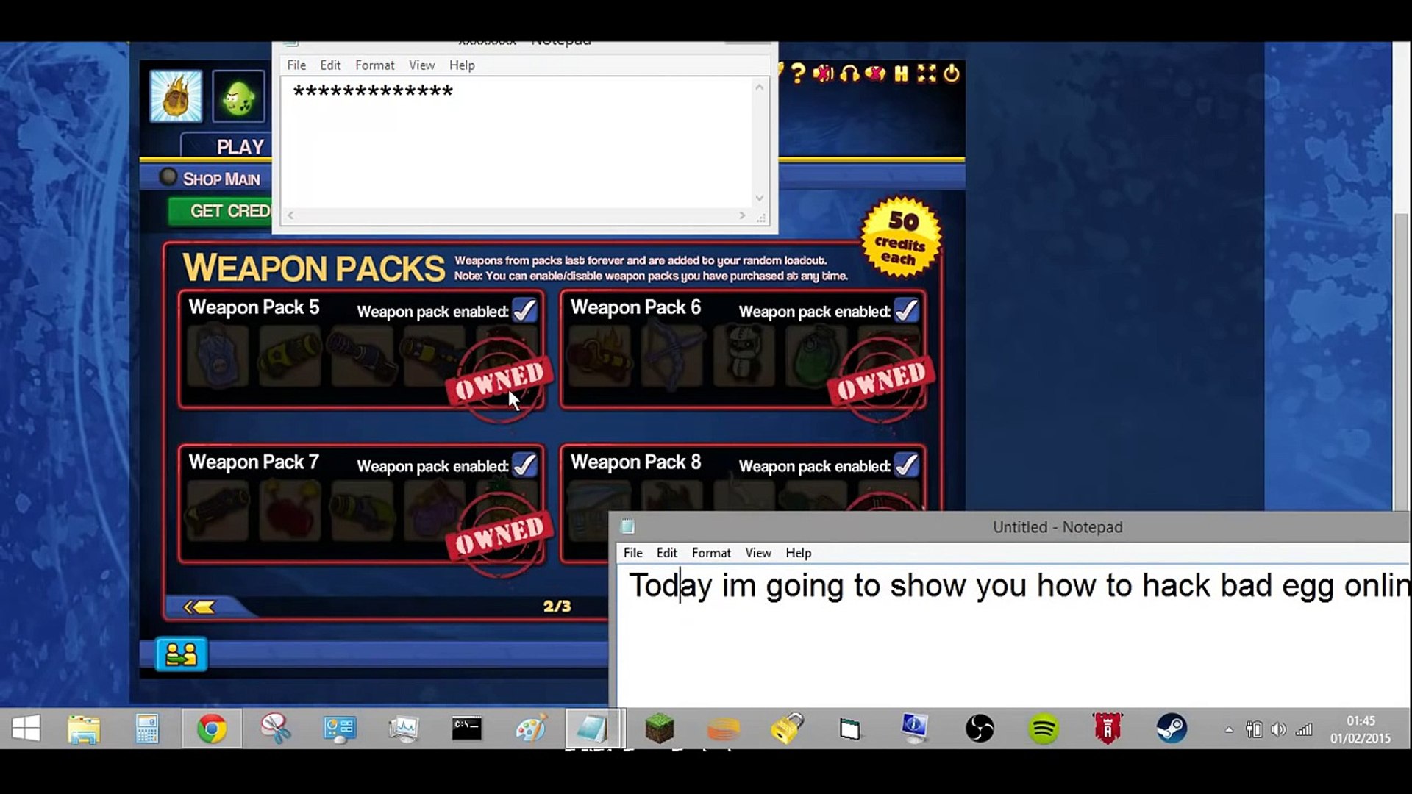The width and height of the screenshot is (1412, 794).
Task: Click the question mark help icon
Action: tap(799, 74)
